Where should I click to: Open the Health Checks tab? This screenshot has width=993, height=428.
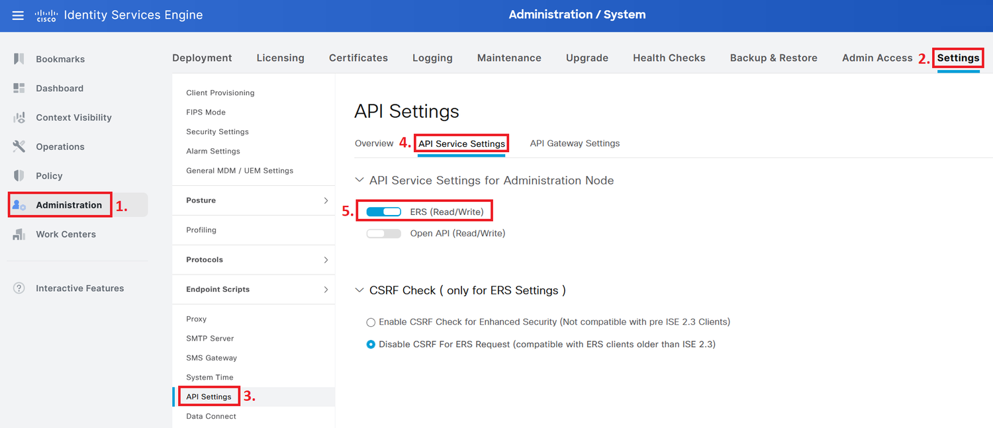[x=669, y=58]
